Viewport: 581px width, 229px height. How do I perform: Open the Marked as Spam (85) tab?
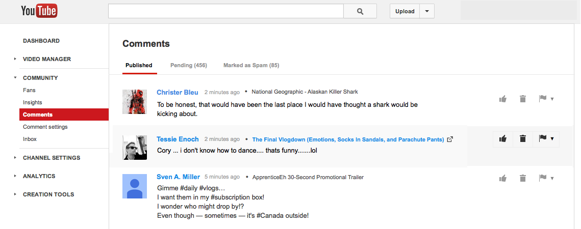(251, 65)
